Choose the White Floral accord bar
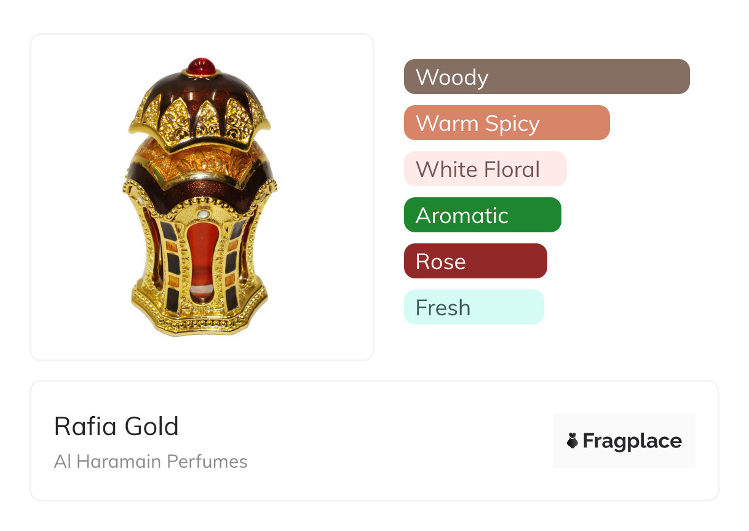Image resolution: width=749 pixels, height=531 pixels. coord(485,169)
